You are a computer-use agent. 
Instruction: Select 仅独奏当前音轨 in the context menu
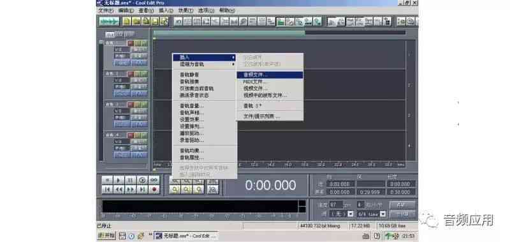click(x=204, y=88)
